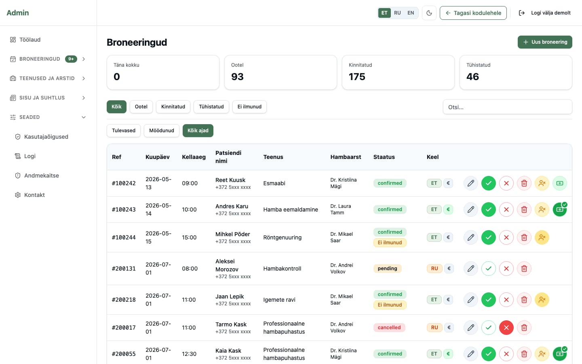
Task: Mark Jaan Lepik's booking as no-show
Action: [542, 300]
